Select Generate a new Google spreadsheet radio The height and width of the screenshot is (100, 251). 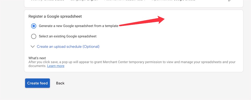pyautogui.click(x=34, y=26)
